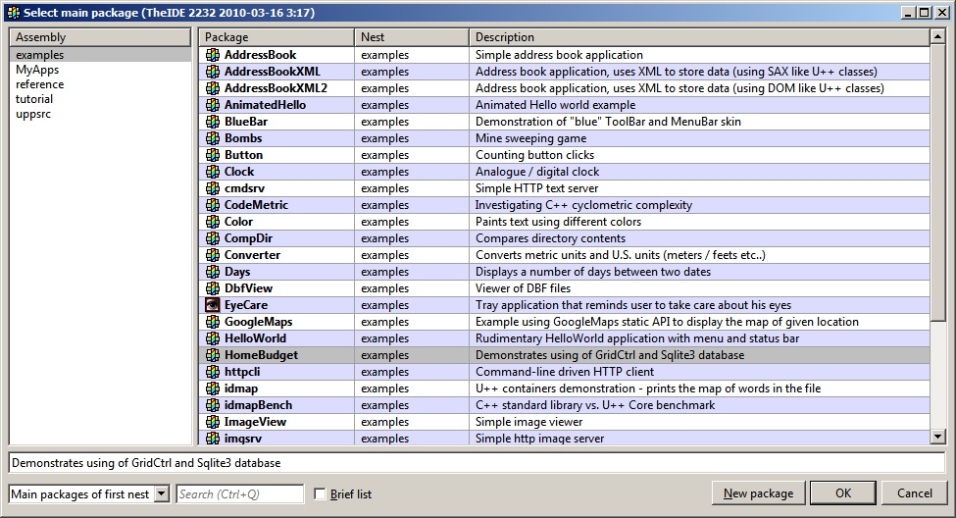
Task: Click the HomeBudget package icon
Action: (x=213, y=355)
